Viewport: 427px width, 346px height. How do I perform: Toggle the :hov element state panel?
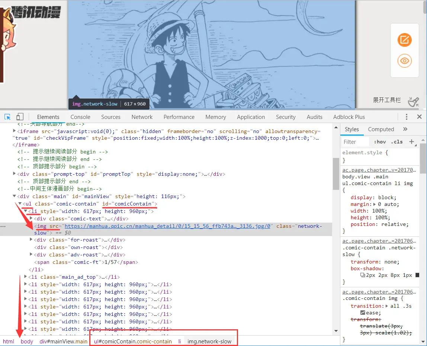tap(380, 142)
